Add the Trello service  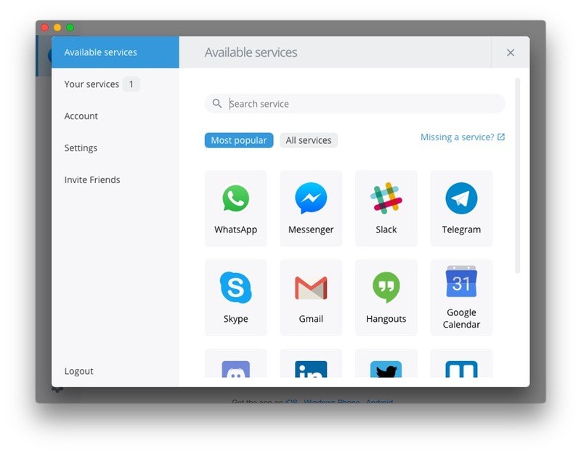click(x=461, y=364)
